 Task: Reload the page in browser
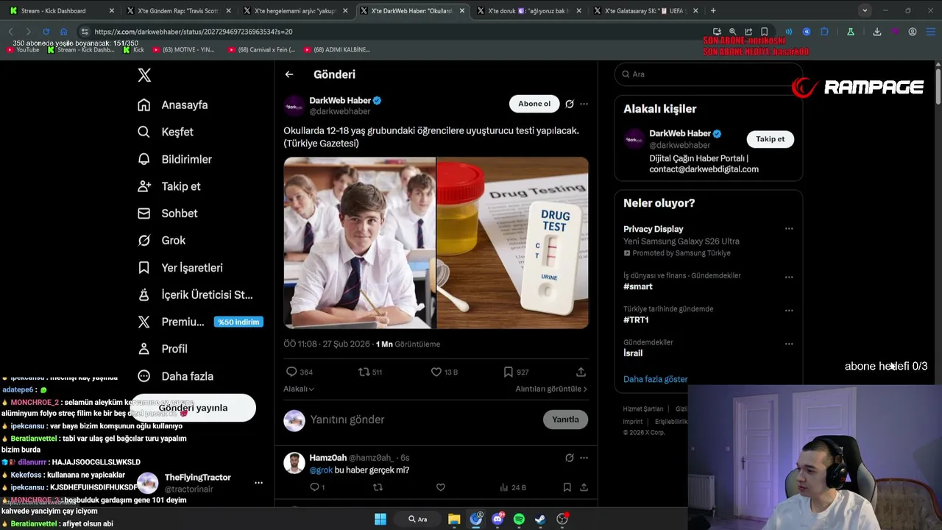pos(46,32)
